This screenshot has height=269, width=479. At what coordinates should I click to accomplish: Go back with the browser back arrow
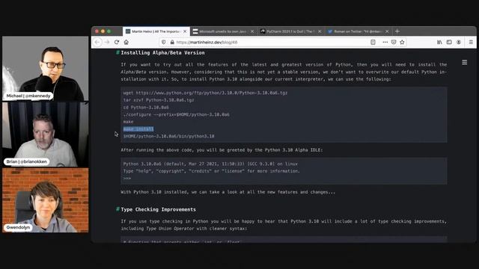[x=97, y=43]
